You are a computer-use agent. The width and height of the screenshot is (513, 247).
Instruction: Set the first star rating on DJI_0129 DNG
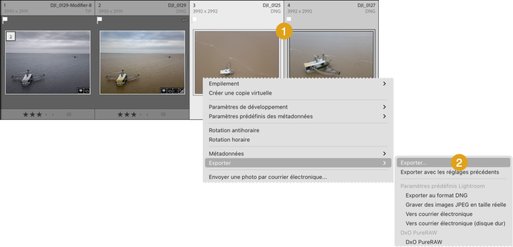click(120, 114)
